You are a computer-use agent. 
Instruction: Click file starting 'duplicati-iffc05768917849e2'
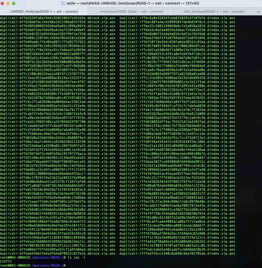pos(177,46)
